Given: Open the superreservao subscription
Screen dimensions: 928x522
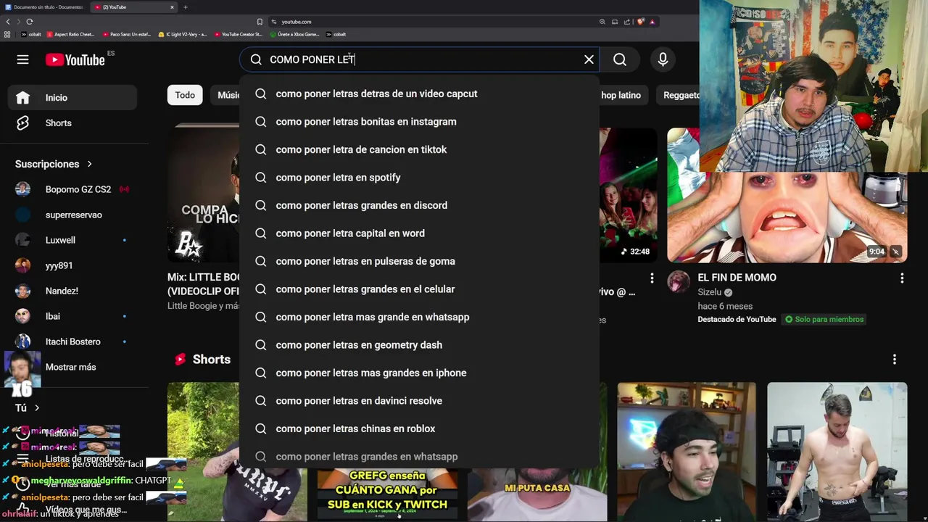Looking at the screenshot, I should coord(72,215).
